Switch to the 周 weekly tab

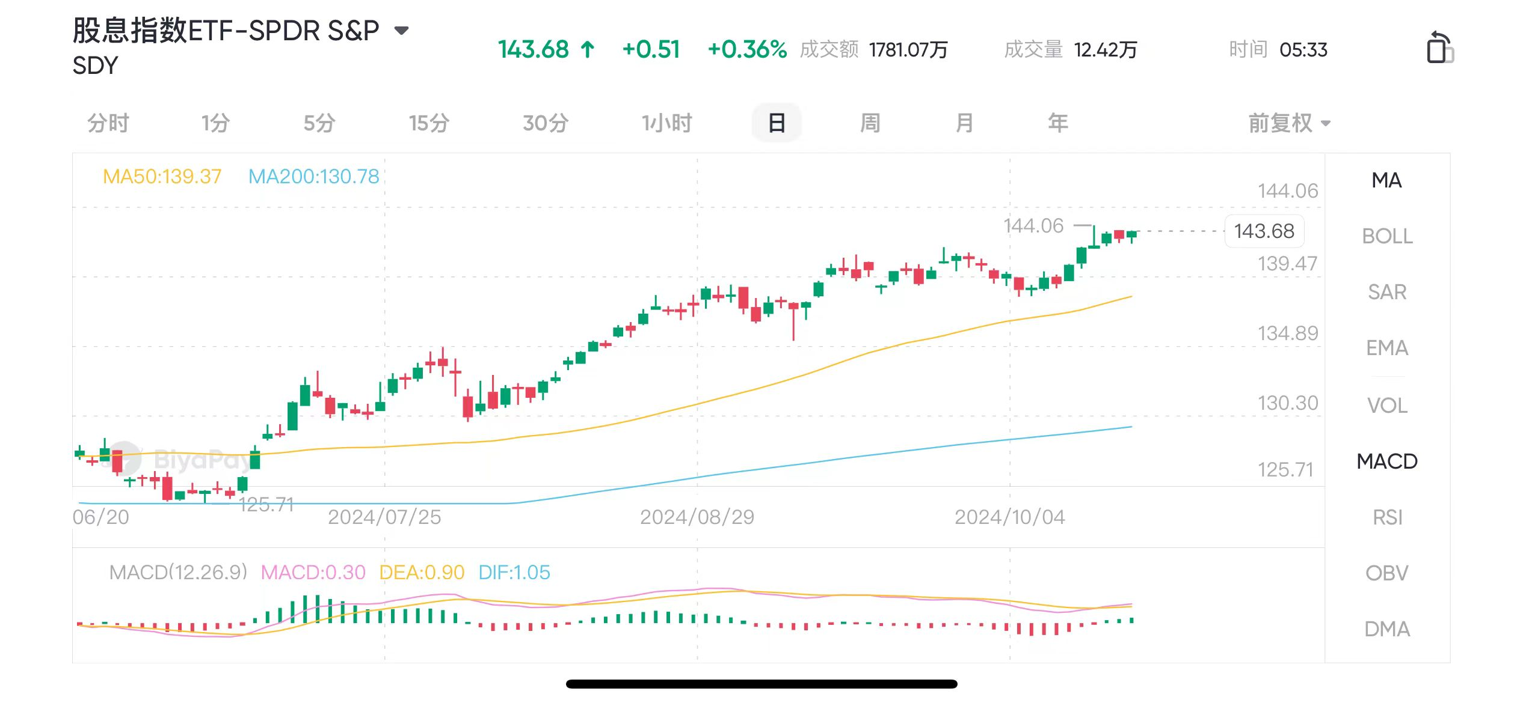[x=870, y=123]
